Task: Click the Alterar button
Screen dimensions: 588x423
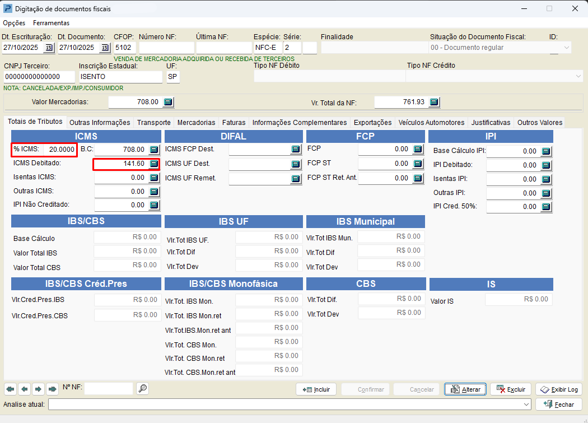Action: coord(465,389)
